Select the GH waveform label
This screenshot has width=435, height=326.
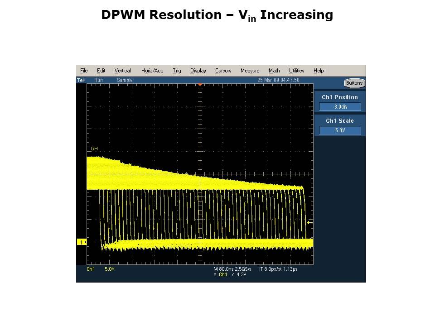pyautogui.click(x=94, y=149)
